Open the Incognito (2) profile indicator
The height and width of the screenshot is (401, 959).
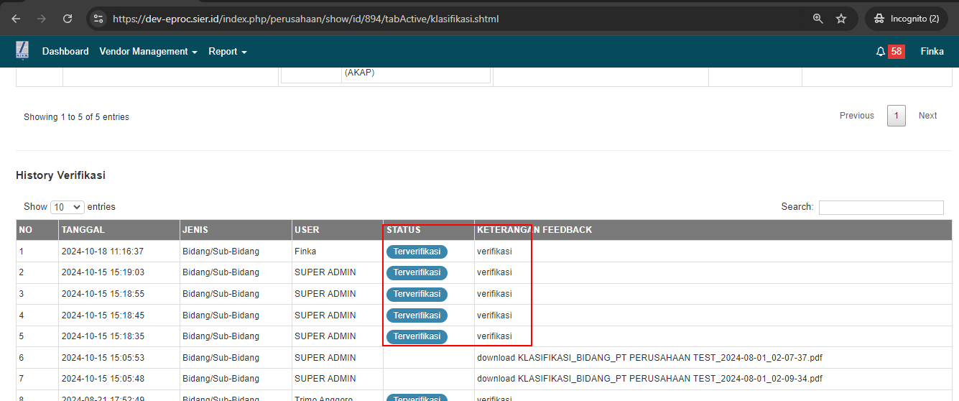907,19
